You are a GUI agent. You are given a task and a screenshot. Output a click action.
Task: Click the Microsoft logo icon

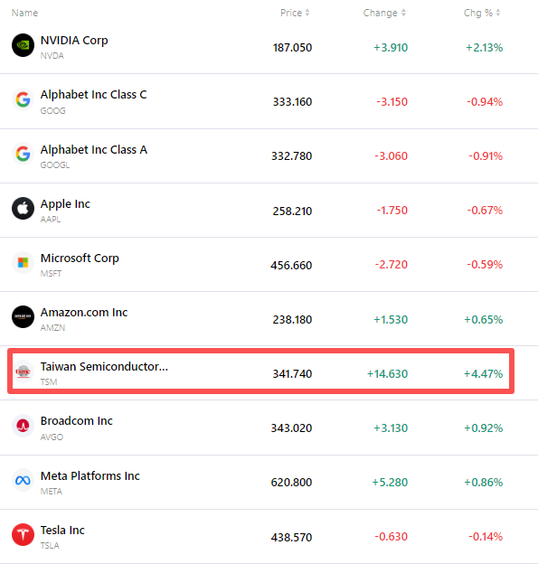[x=23, y=263]
